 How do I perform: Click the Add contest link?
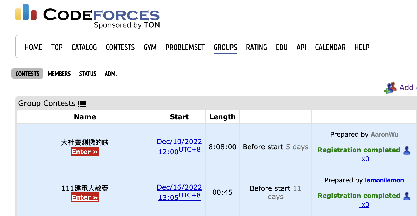pyautogui.click(x=408, y=88)
